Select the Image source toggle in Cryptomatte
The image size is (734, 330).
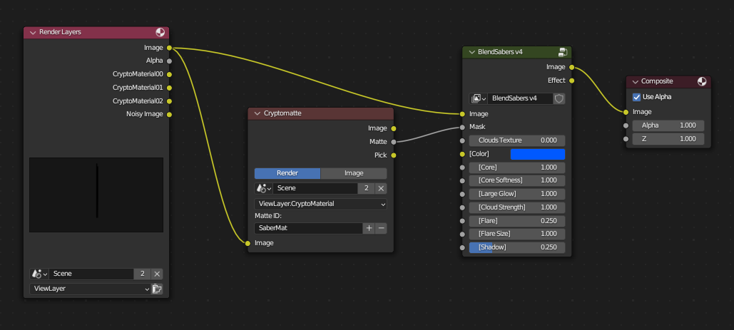coord(354,173)
